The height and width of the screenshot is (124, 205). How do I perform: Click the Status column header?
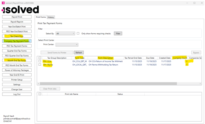(120, 94)
